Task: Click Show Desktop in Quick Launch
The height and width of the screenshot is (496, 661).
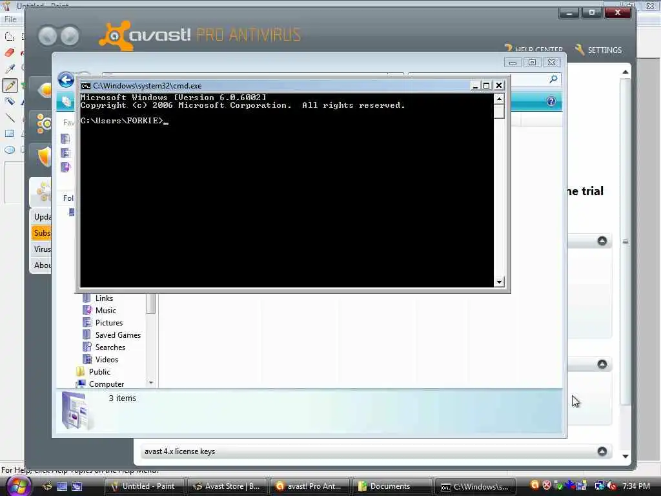Action: pyautogui.click(x=62, y=486)
